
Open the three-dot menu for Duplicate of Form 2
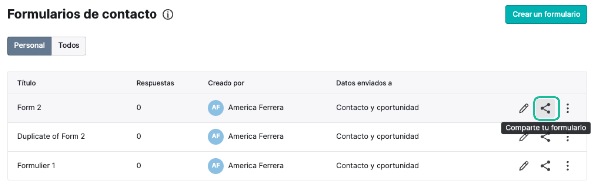pos(568,138)
